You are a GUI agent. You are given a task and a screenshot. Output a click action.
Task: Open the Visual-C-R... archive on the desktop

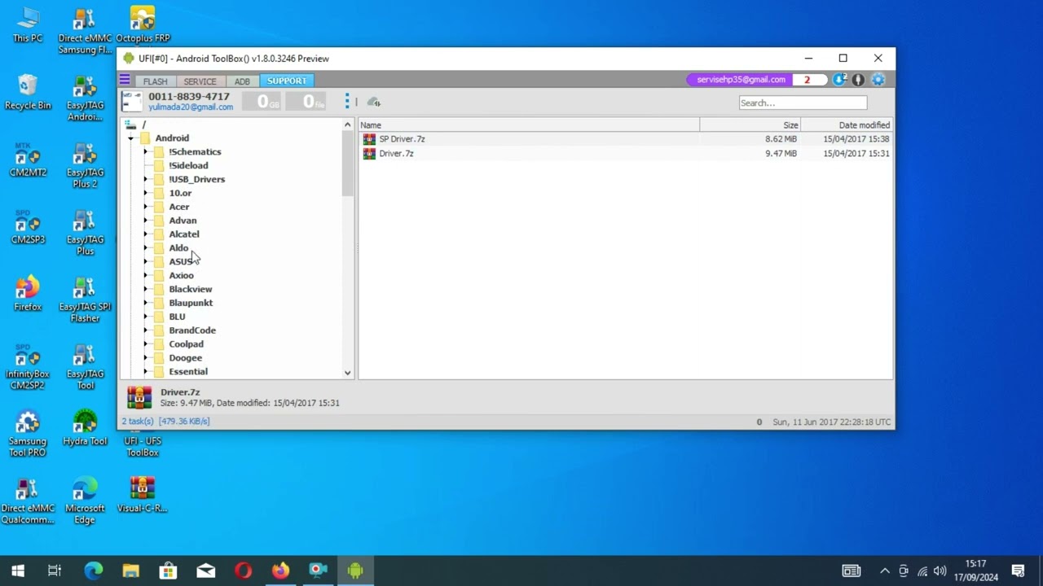pos(143,496)
